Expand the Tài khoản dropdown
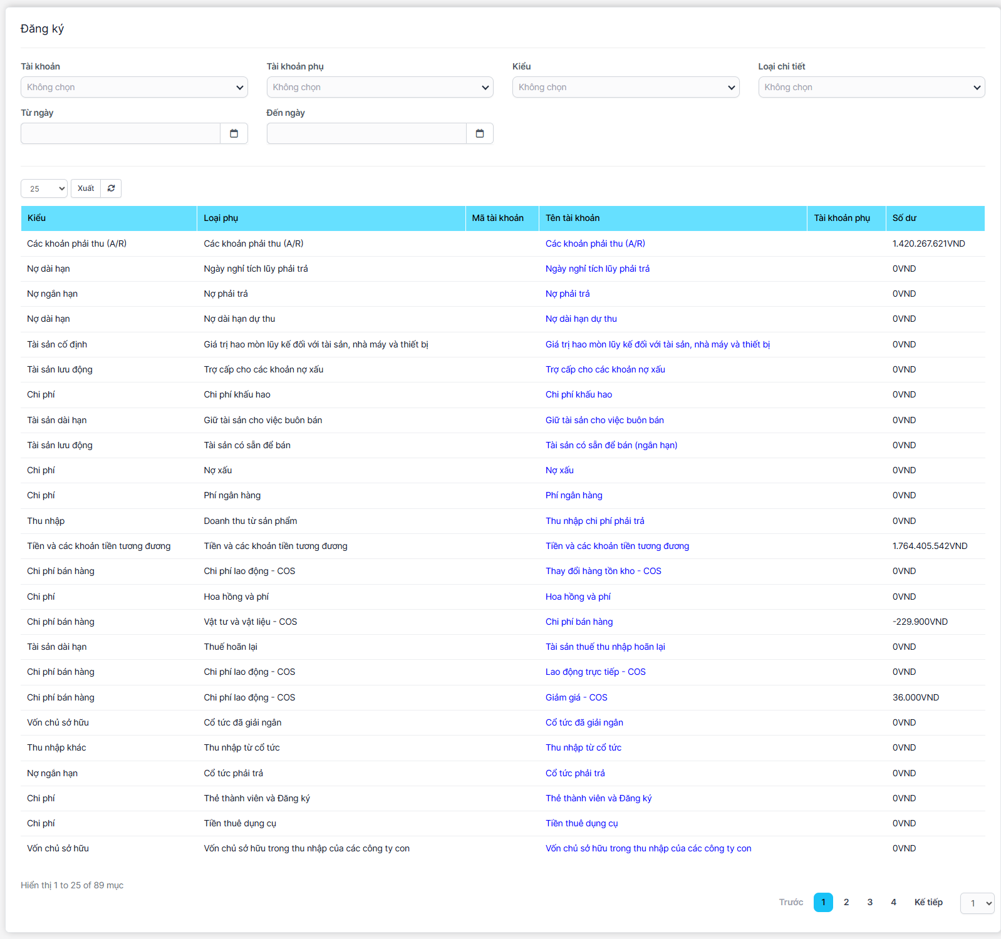The width and height of the screenshot is (1001, 939). coord(134,87)
